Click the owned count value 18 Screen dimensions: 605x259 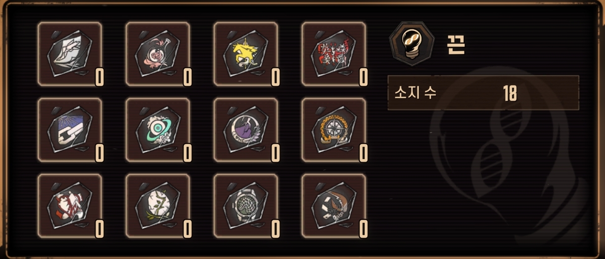point(510,93)
